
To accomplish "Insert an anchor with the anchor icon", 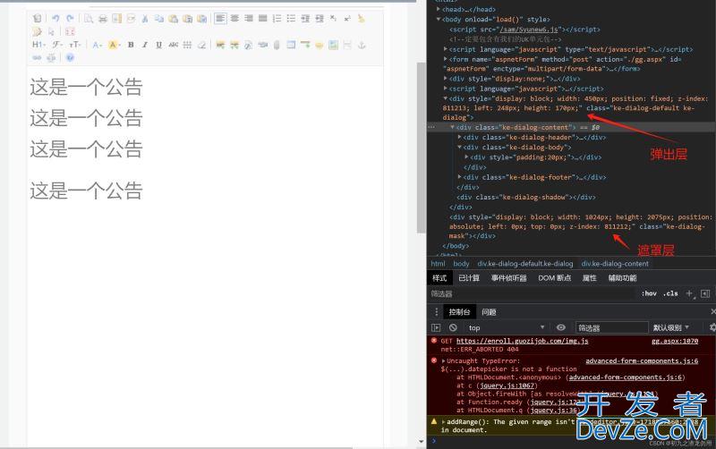I will pos(362,45).
